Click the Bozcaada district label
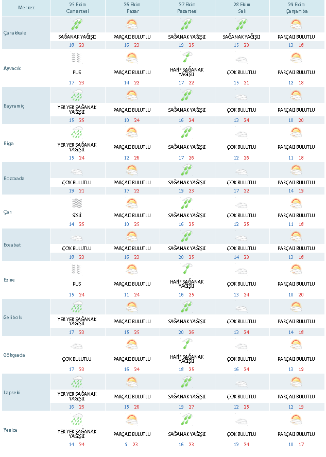The image size is (326, 457). tap(14, 179)
